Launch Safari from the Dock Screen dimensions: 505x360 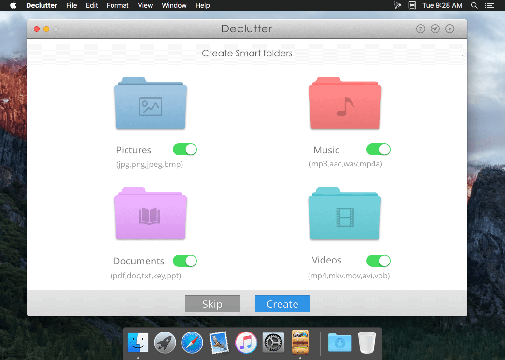(192, 343)
